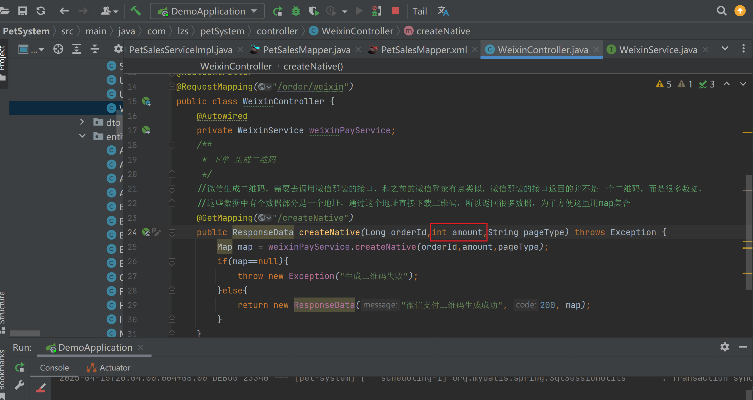Open the DemoApplication run configuration dropdown
This screenshot has height=400, width=753.
[207, 11]
